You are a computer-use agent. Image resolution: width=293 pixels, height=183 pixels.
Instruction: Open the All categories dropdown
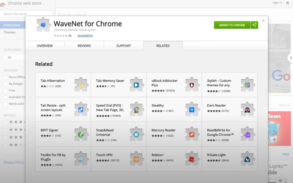pyautogui.click(x=13, y=57)
